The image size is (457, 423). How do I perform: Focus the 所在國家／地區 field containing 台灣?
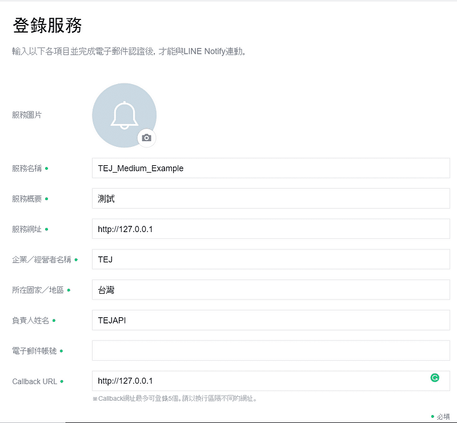tap(270, 290)
